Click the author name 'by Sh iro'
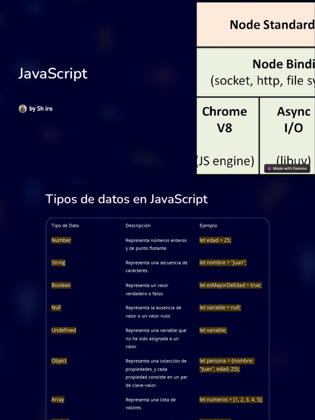 click(41, 109)
